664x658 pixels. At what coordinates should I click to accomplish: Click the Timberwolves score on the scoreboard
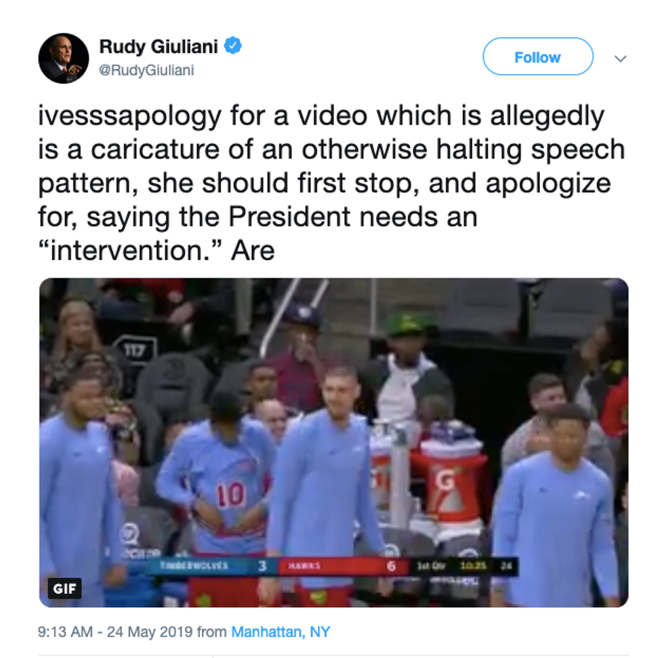[x=263, y=566]
